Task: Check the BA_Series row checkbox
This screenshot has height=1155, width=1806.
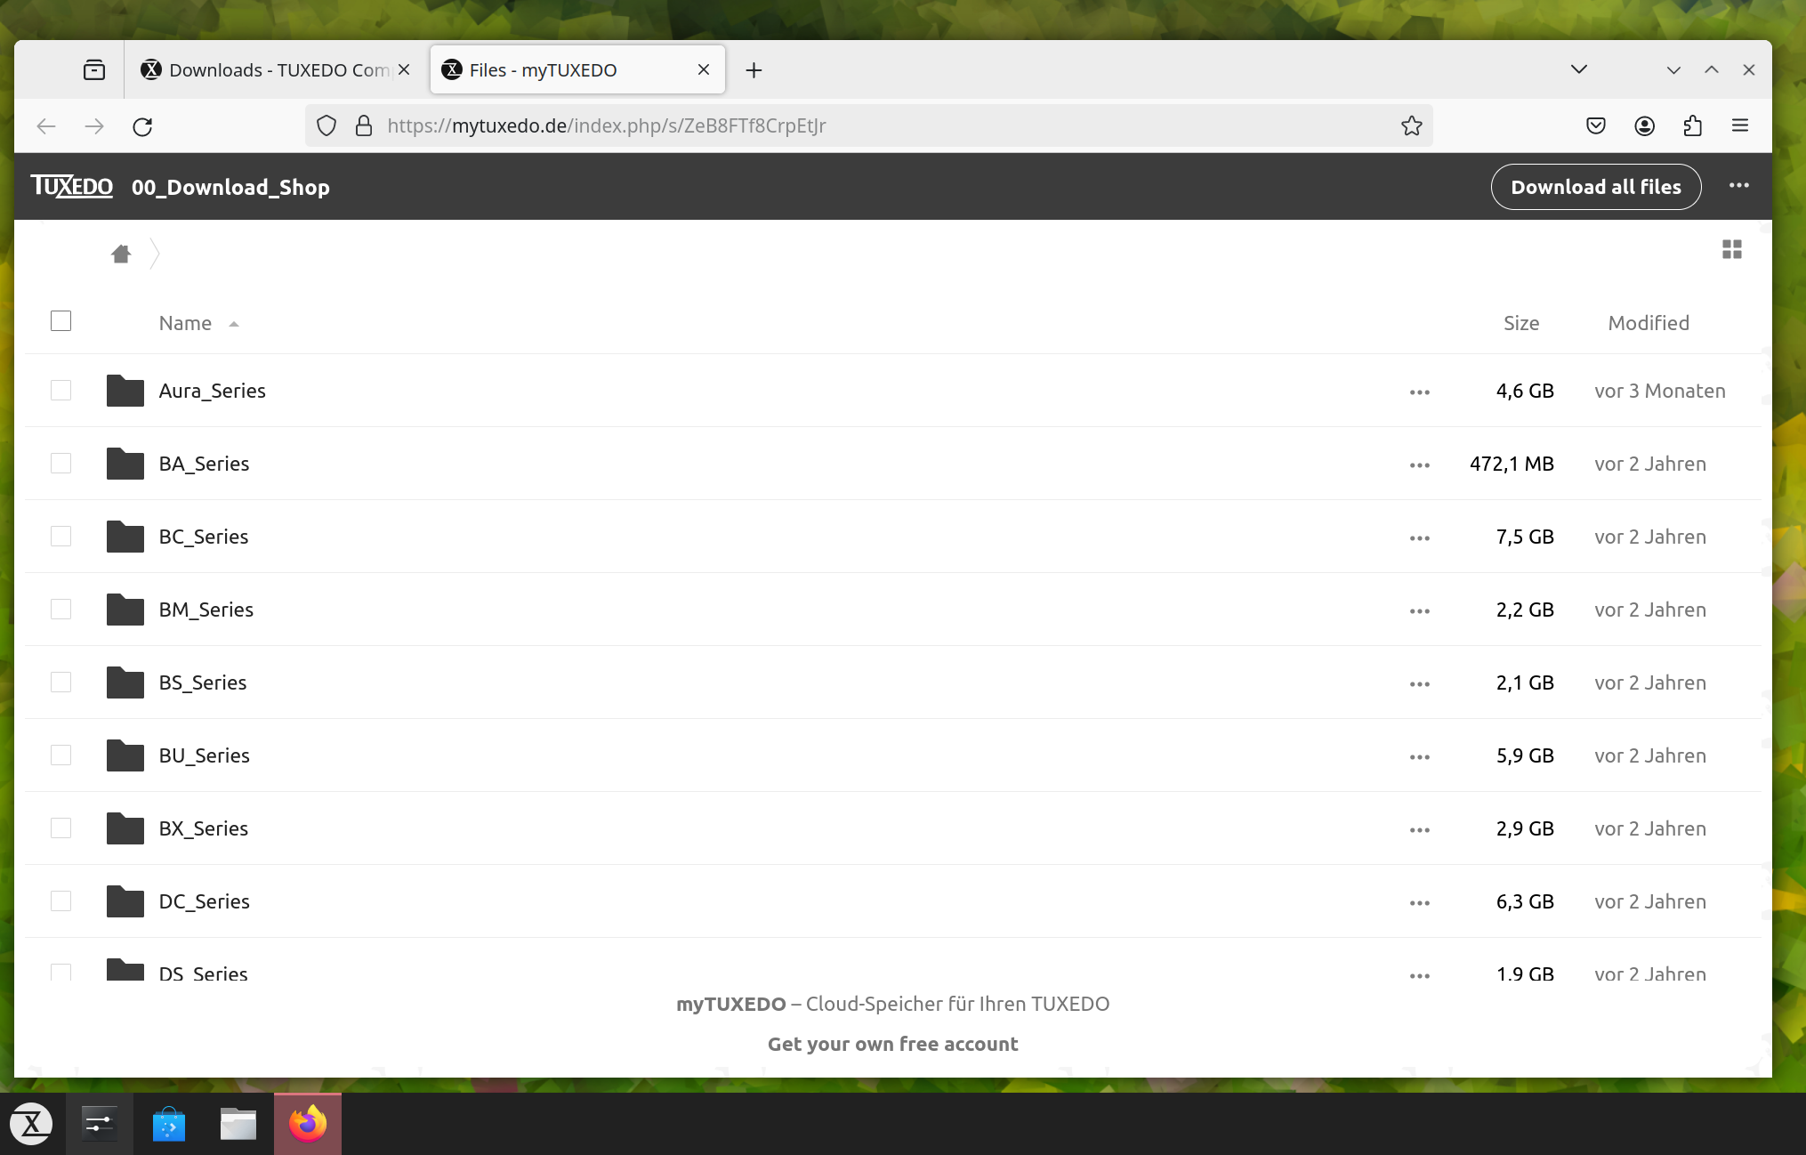Action: [x=60, y=464]
